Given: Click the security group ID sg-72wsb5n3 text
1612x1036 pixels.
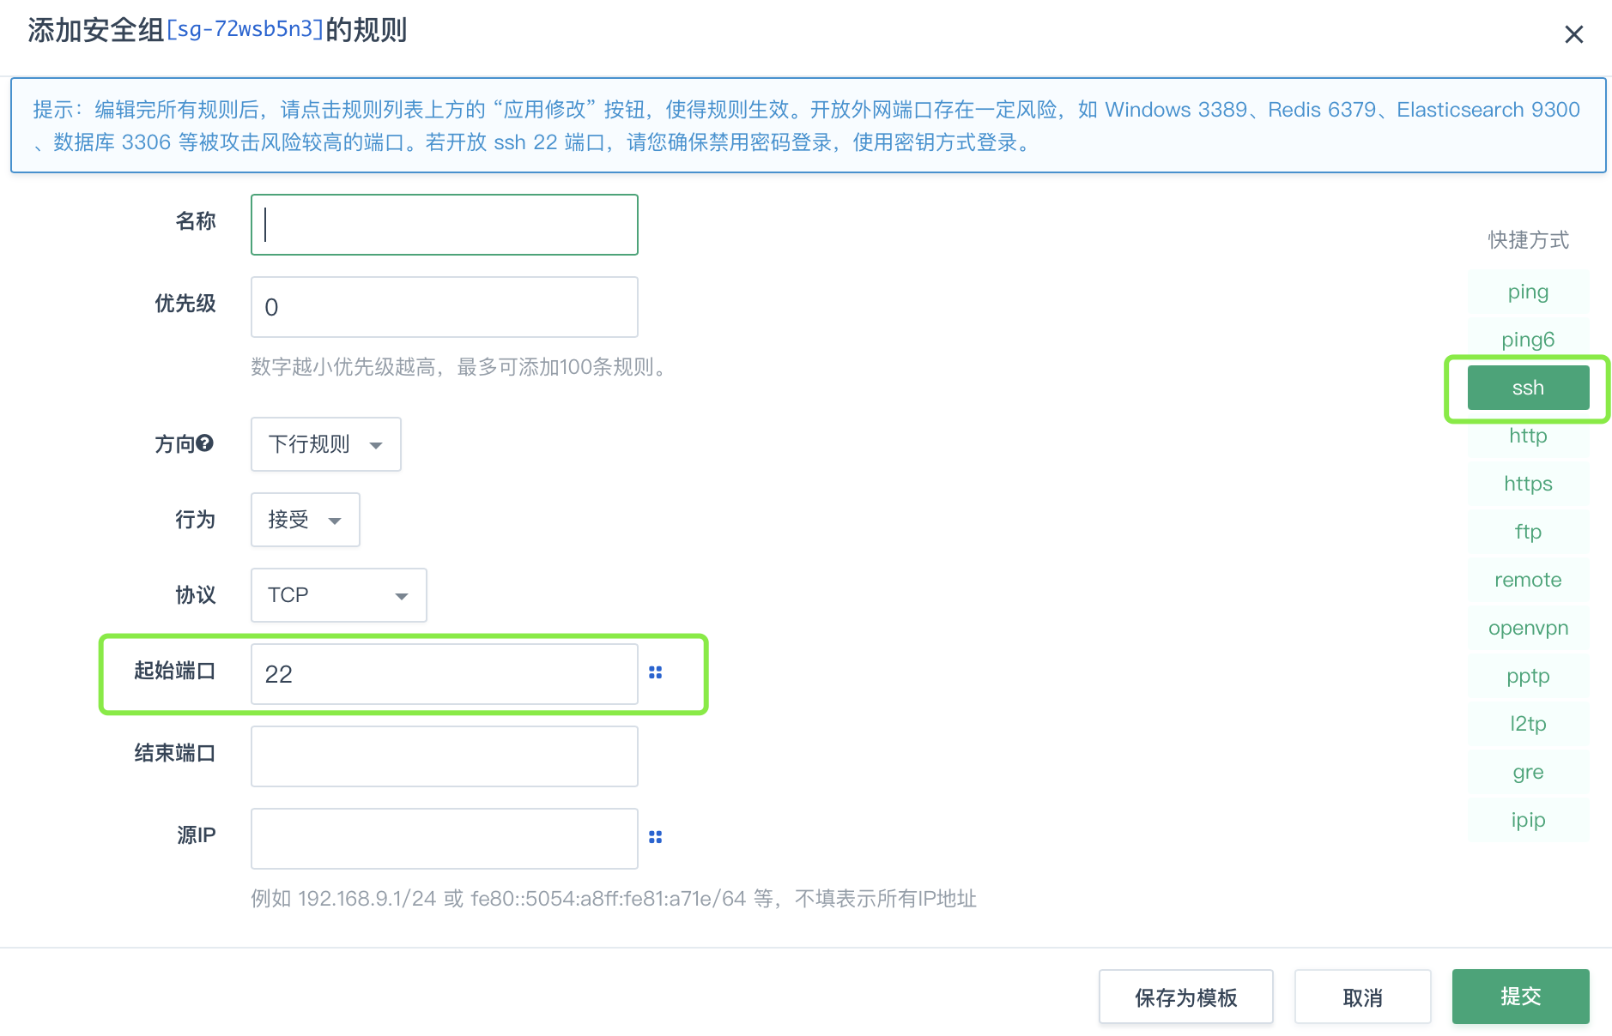Looking at the screenshot, I should 245,30.
